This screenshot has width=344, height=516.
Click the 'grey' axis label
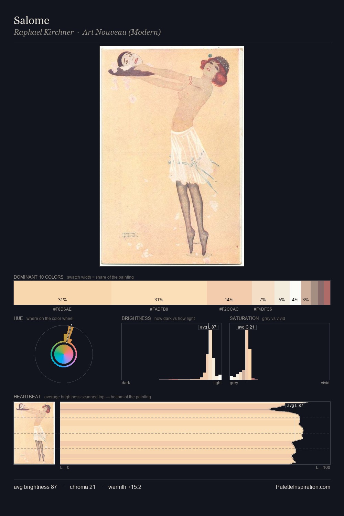pyautogui.click(x=234, y=383)
